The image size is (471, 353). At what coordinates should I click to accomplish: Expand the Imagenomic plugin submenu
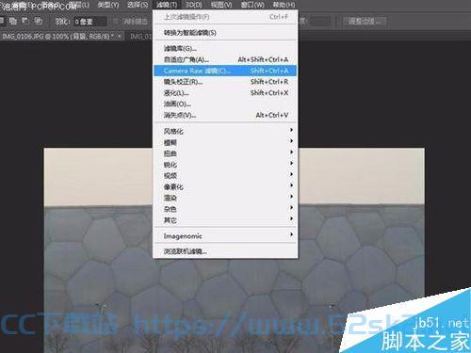coord(225,236)
